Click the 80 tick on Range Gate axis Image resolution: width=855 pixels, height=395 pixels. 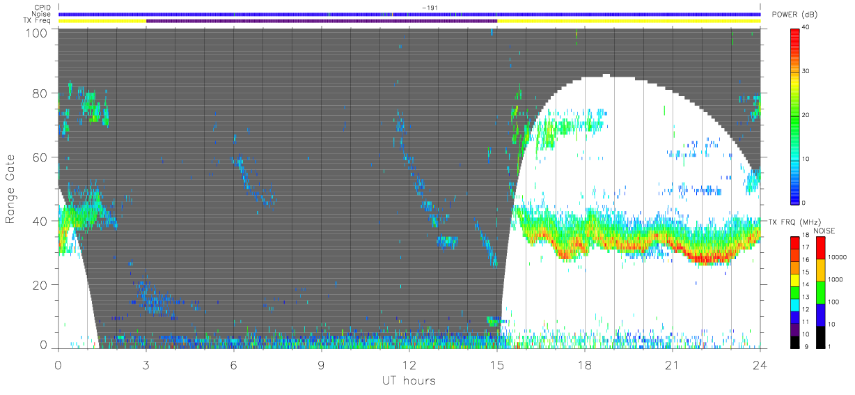40,93
